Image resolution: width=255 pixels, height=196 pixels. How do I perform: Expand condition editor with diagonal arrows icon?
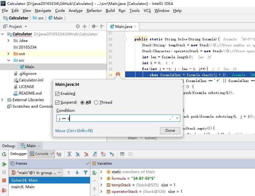(171, 118)
